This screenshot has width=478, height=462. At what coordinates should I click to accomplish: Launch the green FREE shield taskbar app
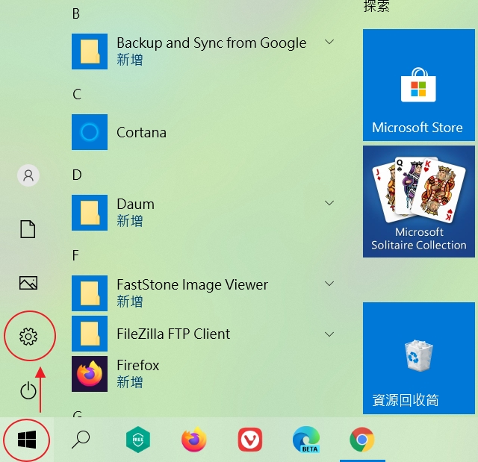tap(138, 440)
